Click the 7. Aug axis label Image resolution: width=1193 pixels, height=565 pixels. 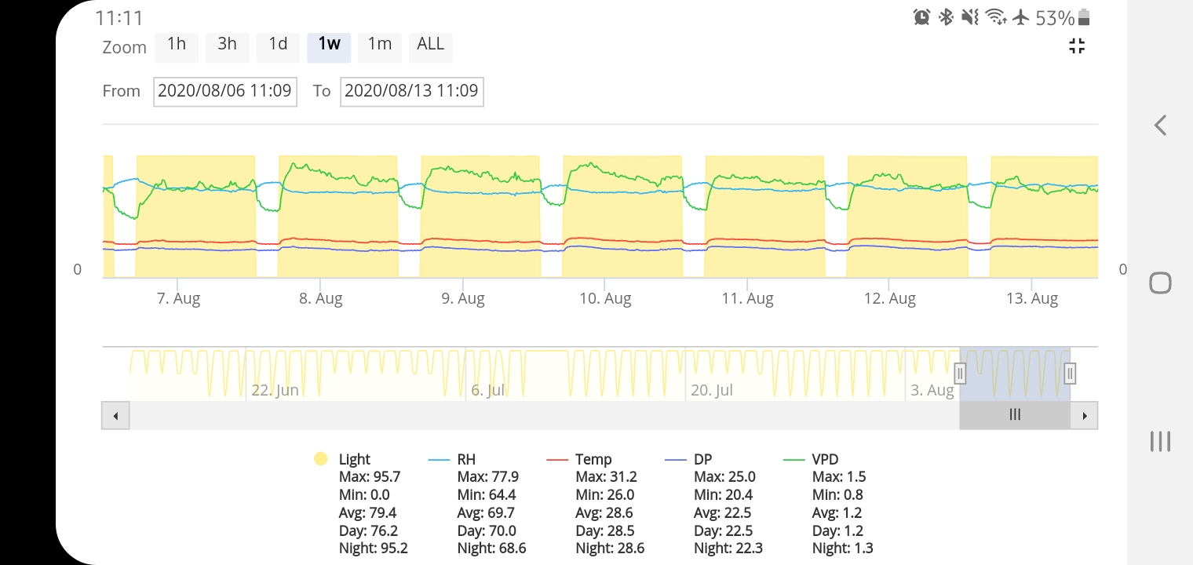click(178, 299)
